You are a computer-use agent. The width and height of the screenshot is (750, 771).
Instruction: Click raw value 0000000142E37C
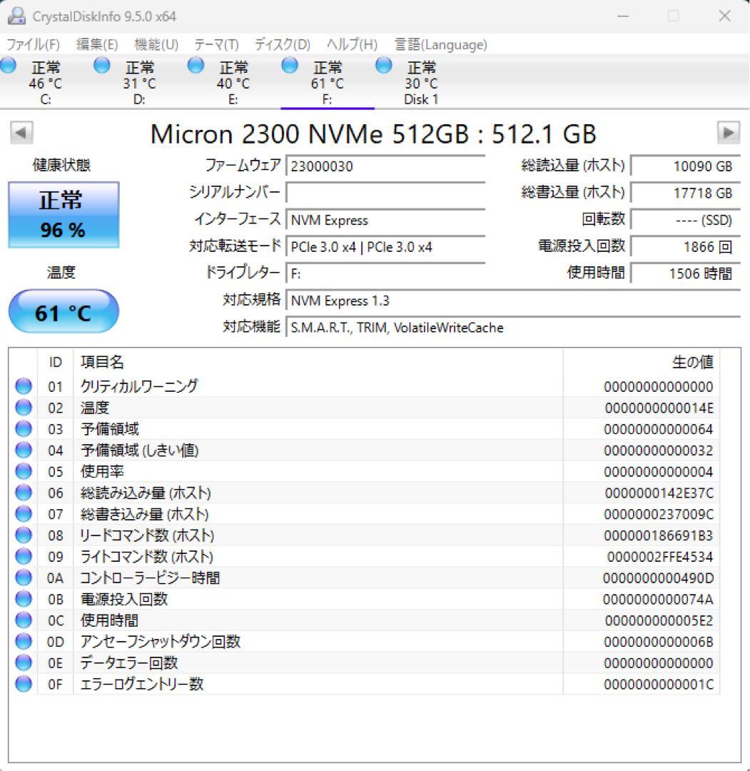tap(659, 493)
